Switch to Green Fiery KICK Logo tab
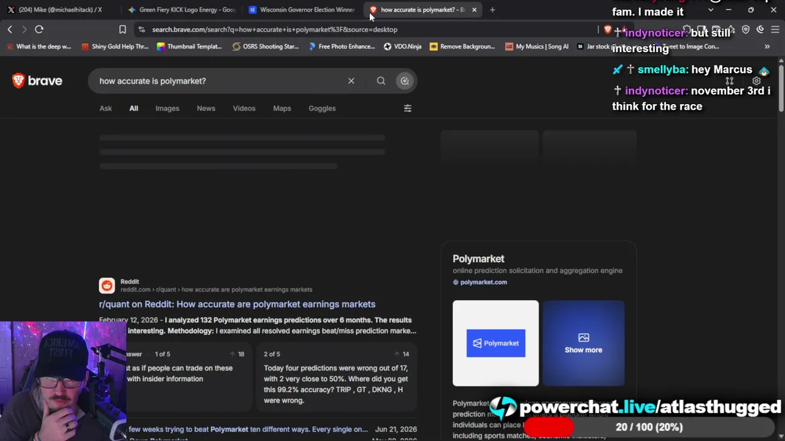The width and height of the screenshot is (785, 441). 182,10
